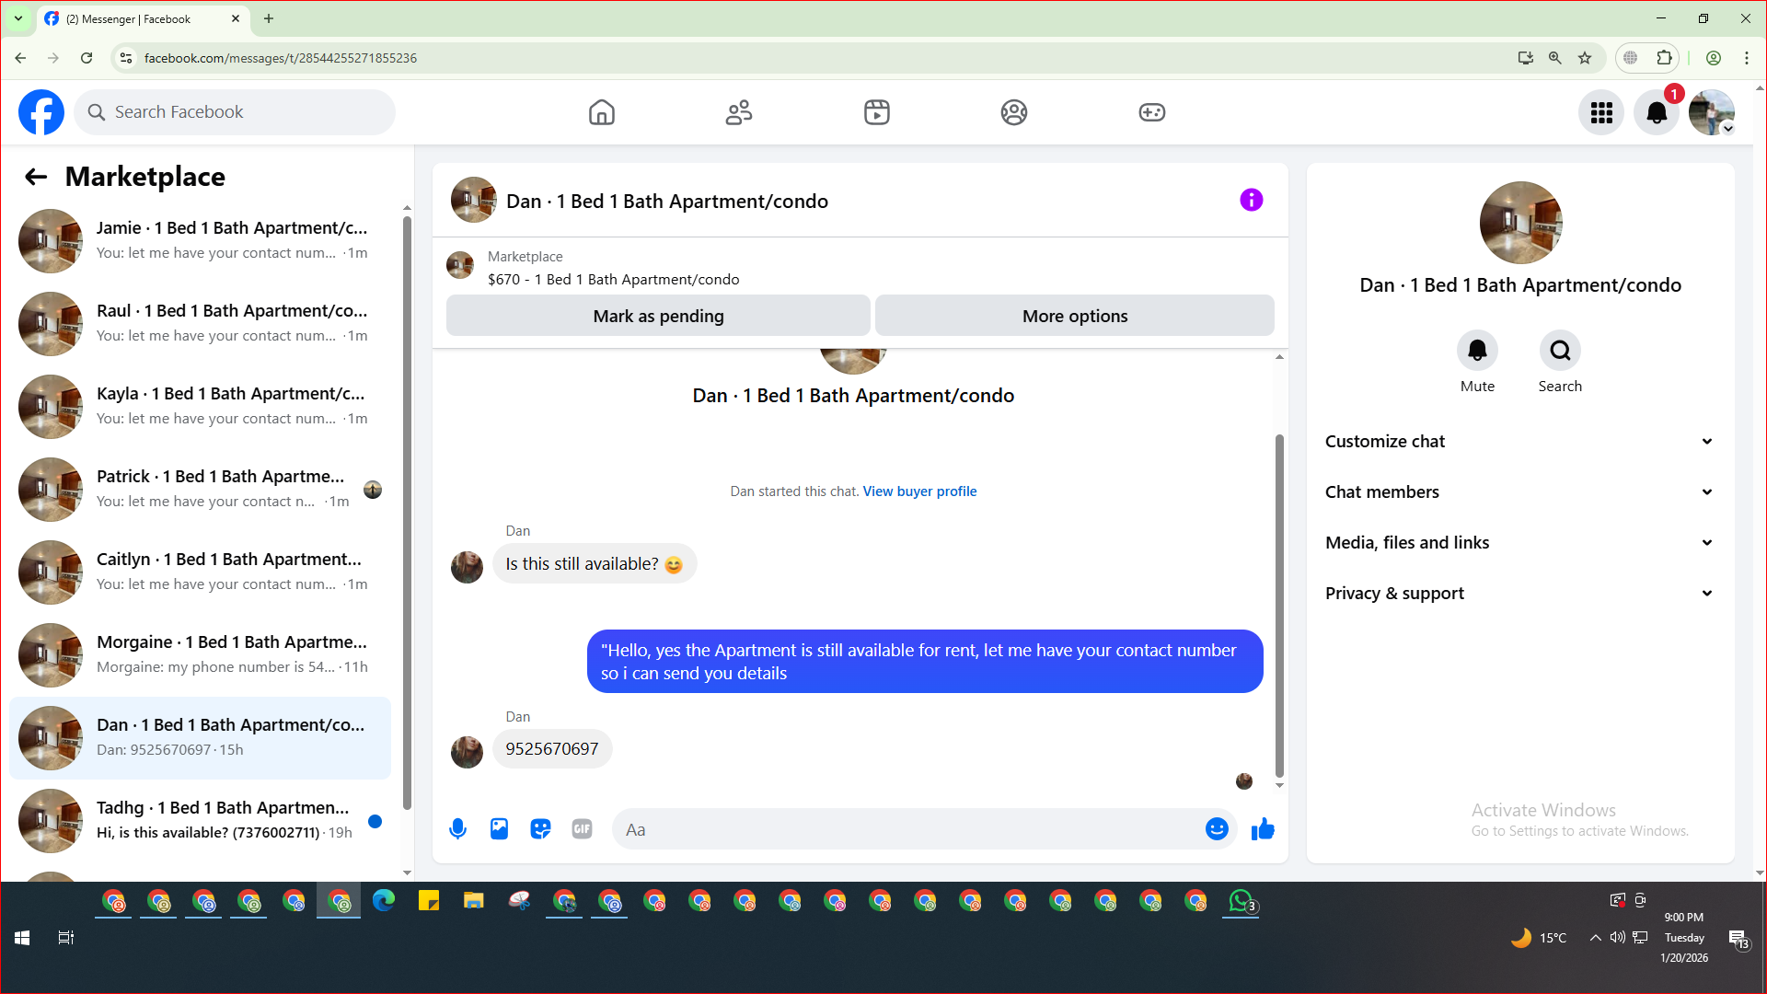Open Task View on taskbar
This screenshot has height=994, width=1767.
coord(66,938)
